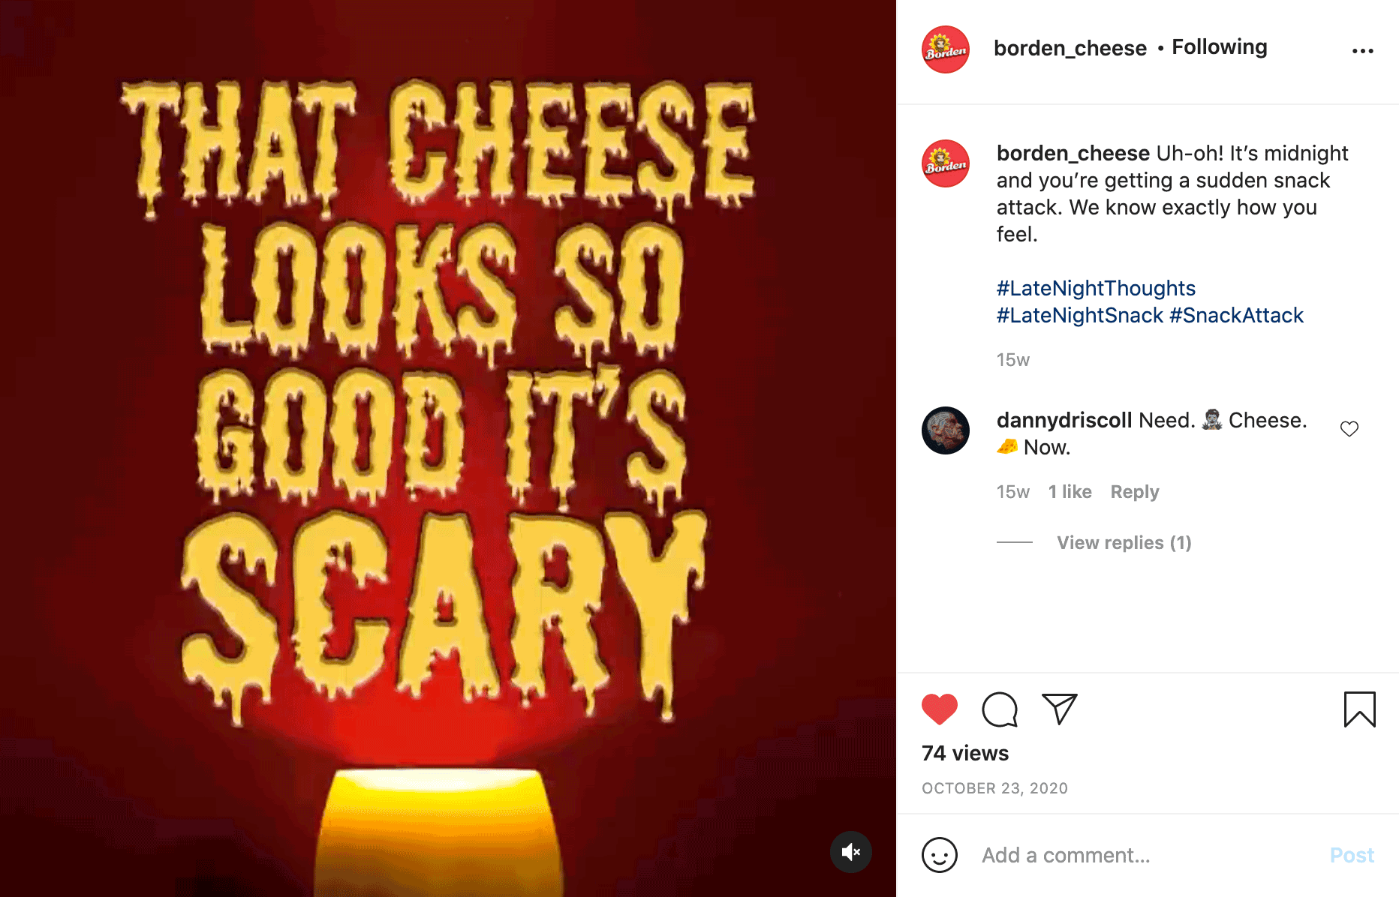Viewport: 1399px width, 897px height.
Task: Open dannydriscoll's profile picture
Action: pyautogui.click(x=945, y=430)
